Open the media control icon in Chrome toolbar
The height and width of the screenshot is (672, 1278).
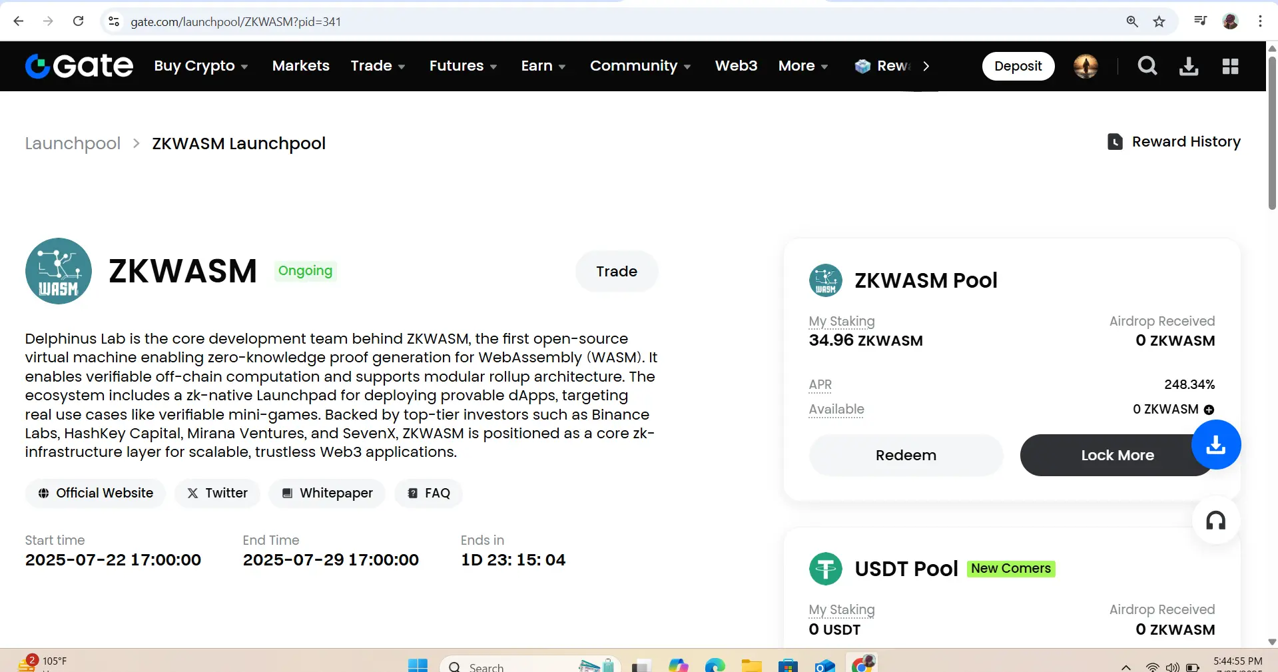[x=1200, y=21]
